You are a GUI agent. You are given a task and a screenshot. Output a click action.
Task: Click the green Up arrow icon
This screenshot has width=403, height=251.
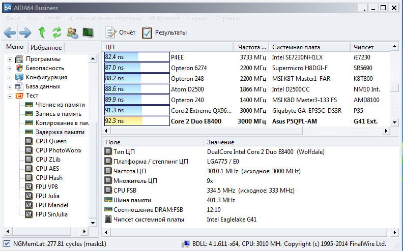pyautogui.click(x=42, y=33)
